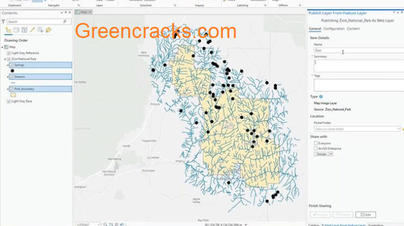Collapse the Springs layer legend
Viewport: 404px width, 226px height.
pos(8,65)
